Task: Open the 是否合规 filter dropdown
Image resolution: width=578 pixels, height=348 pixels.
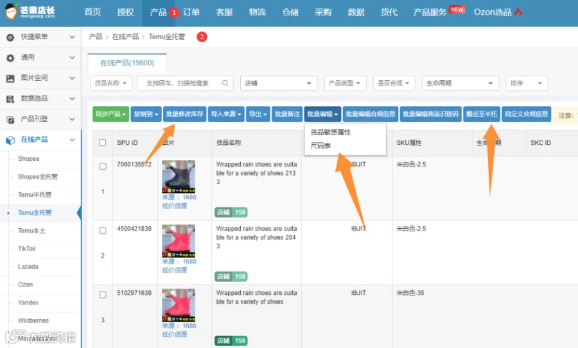Action: (x=394, y=83)
